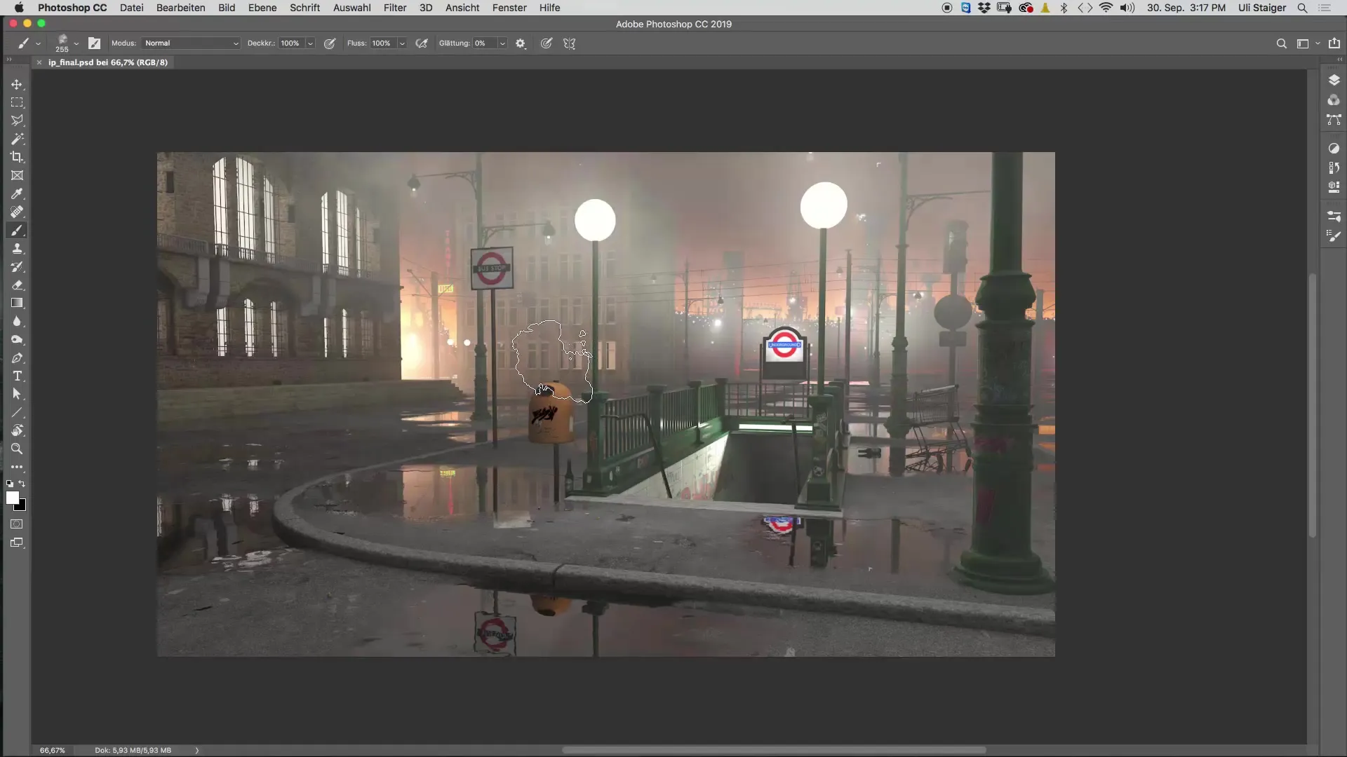Open the Glättung smoothing dropdown arrow

pyautogui.click(x=502, y=43)
